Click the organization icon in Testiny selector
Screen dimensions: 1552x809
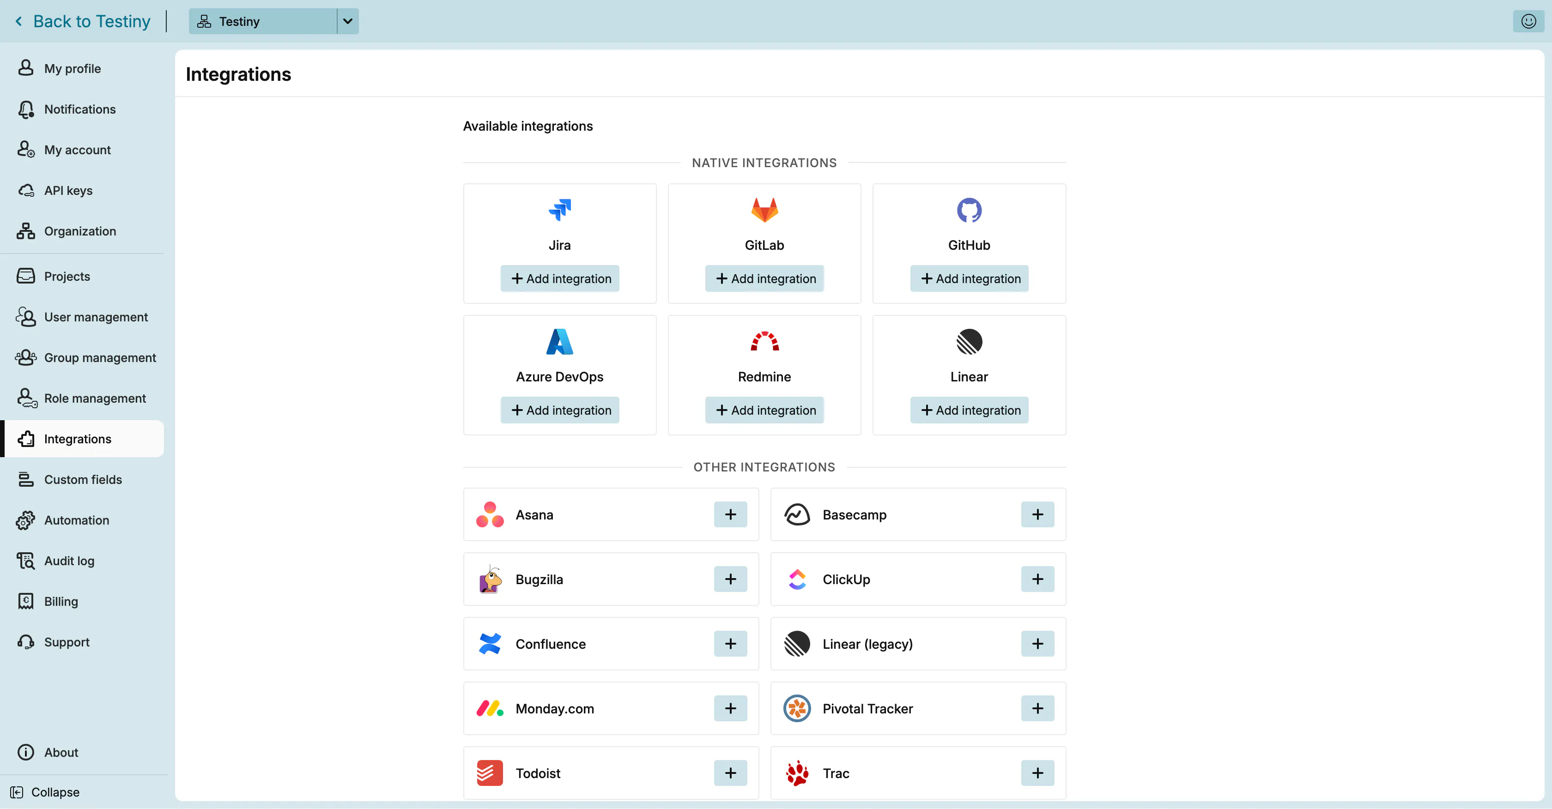(x=204, y=21)
